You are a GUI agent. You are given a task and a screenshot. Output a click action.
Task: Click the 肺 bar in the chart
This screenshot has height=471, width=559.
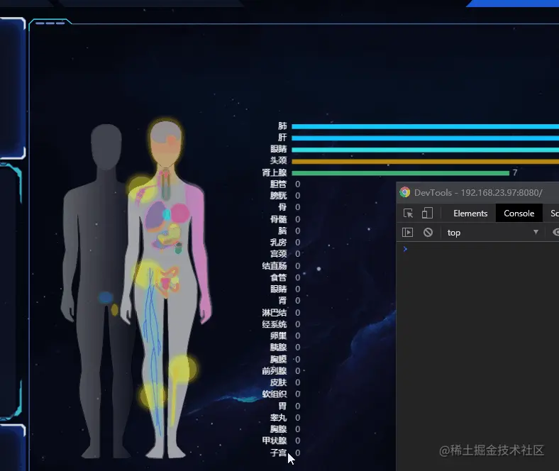point(426,126)
